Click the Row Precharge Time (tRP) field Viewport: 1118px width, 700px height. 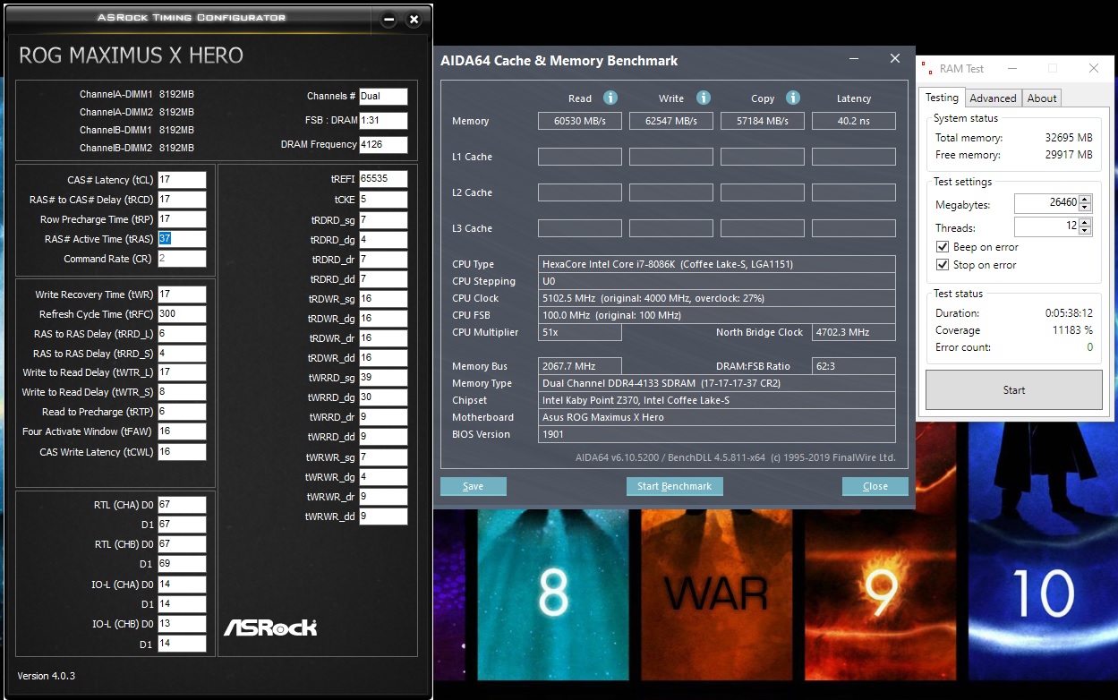(182, 219)
